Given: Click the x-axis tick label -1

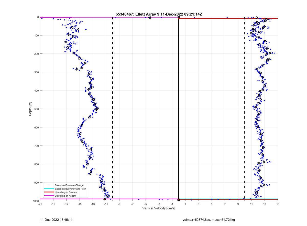Looking at the screenshot, I should coord(172,204).
